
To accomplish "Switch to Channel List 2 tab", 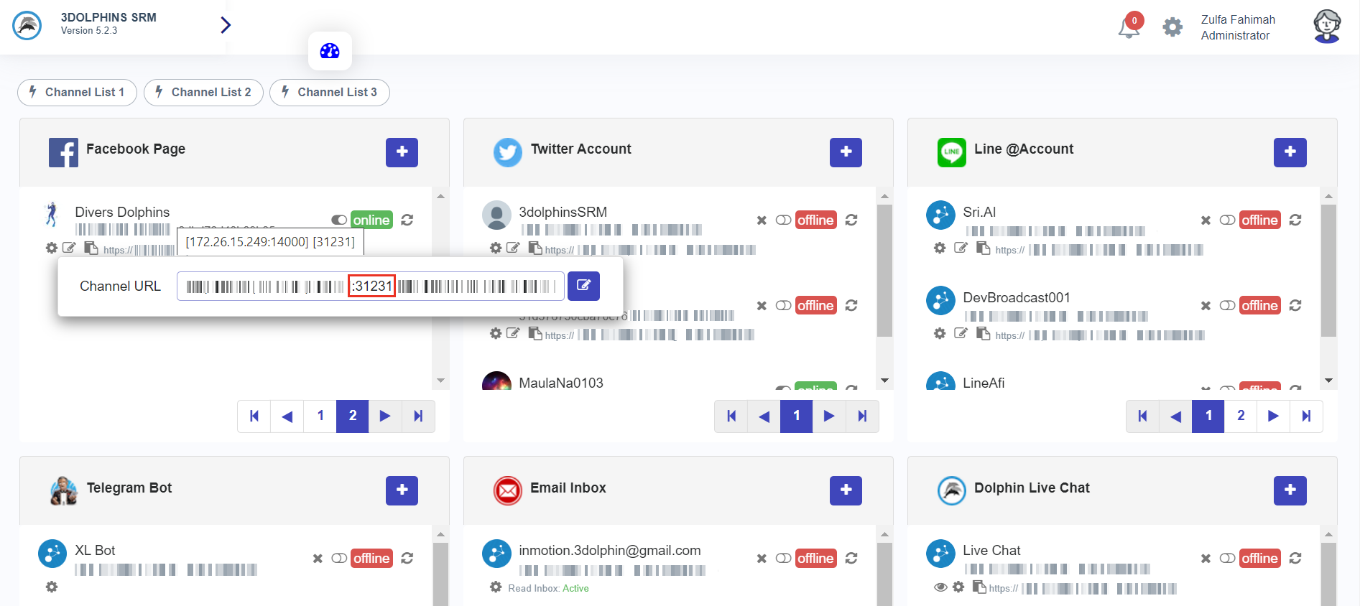I will [203, 93].
